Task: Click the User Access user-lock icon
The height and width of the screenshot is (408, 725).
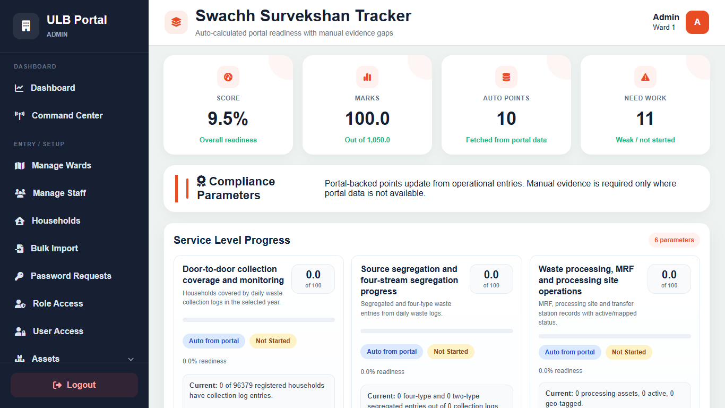Action: 20,331
